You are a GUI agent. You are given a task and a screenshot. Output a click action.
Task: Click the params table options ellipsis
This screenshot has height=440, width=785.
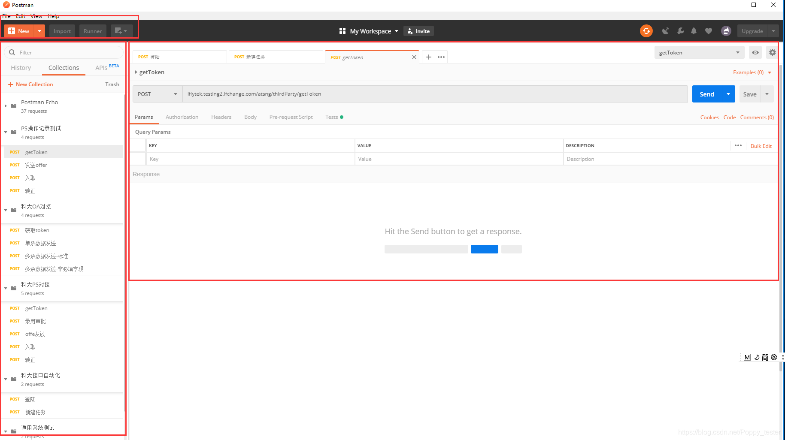(738, 145)
